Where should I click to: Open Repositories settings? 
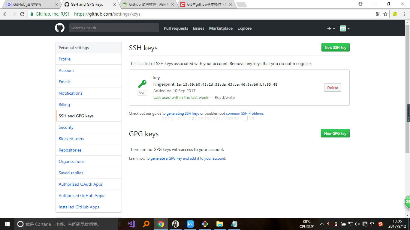click(x=89, y=150)
